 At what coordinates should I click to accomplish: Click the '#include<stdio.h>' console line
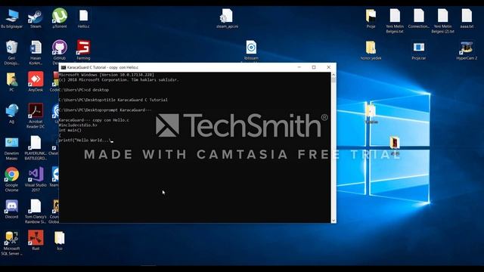click(78, 125)
